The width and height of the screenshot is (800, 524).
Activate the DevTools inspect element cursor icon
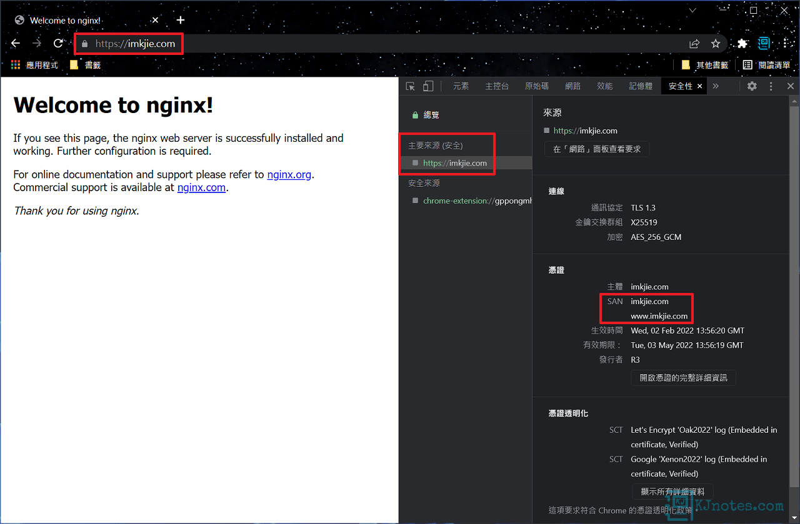click(x=411, y=86)
